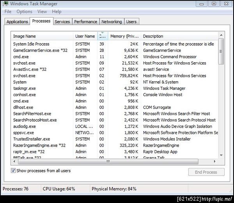
Task: Switch to the Applications tab
Action: 17,21
